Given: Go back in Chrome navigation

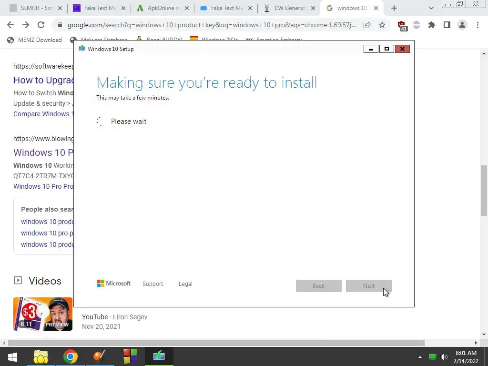Looking at the screenshot, I should (10, 25).
